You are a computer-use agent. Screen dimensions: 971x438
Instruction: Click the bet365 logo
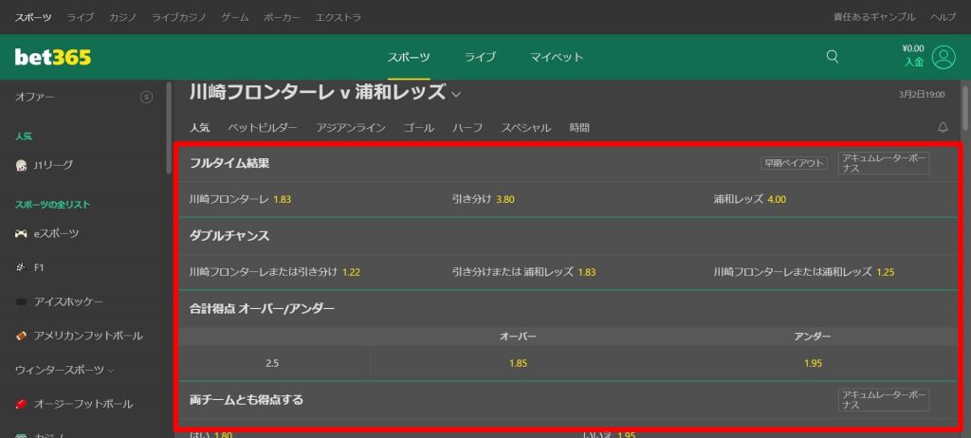click(53, 57)
